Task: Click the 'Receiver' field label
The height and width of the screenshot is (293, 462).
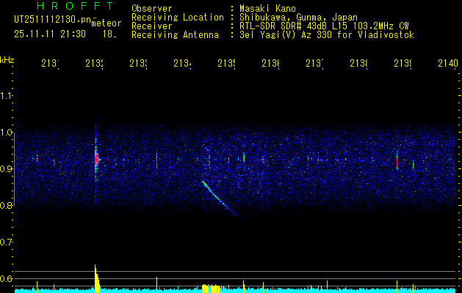Action: point(152,26)
